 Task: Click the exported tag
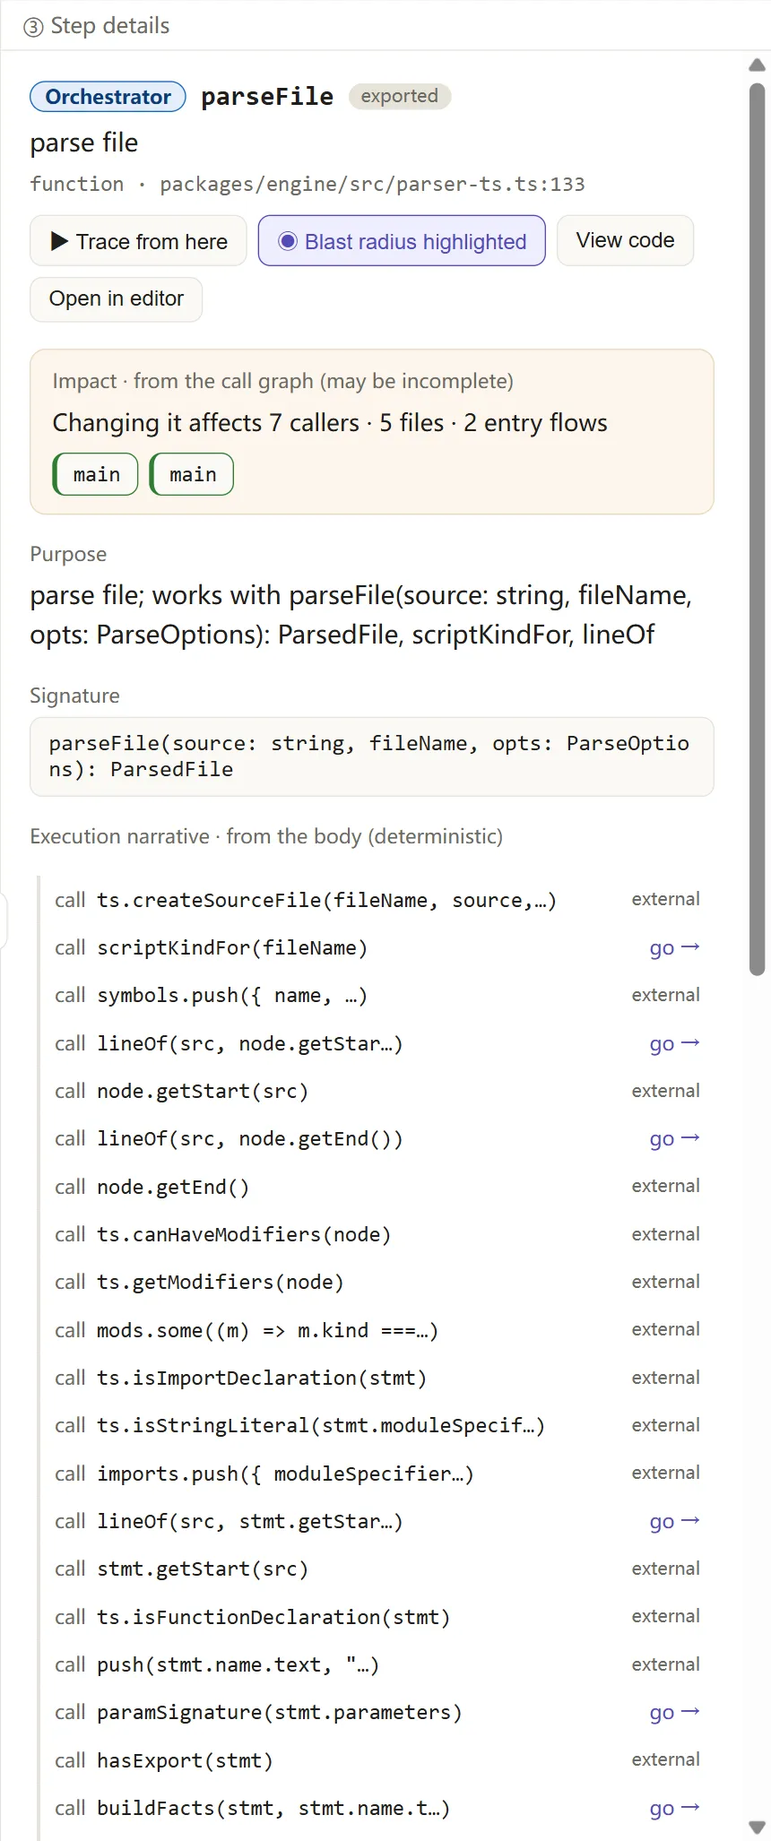(400, 96)
